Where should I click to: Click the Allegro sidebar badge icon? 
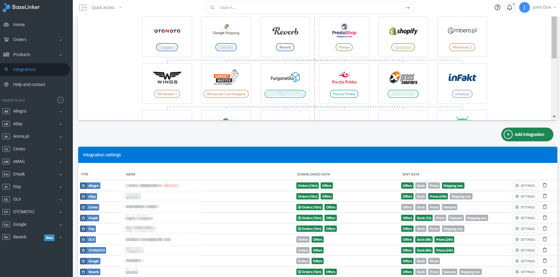coord(6,111)
